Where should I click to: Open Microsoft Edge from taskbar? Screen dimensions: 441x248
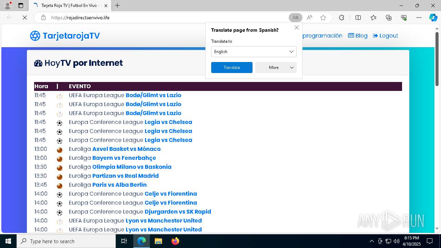[142, 241]
